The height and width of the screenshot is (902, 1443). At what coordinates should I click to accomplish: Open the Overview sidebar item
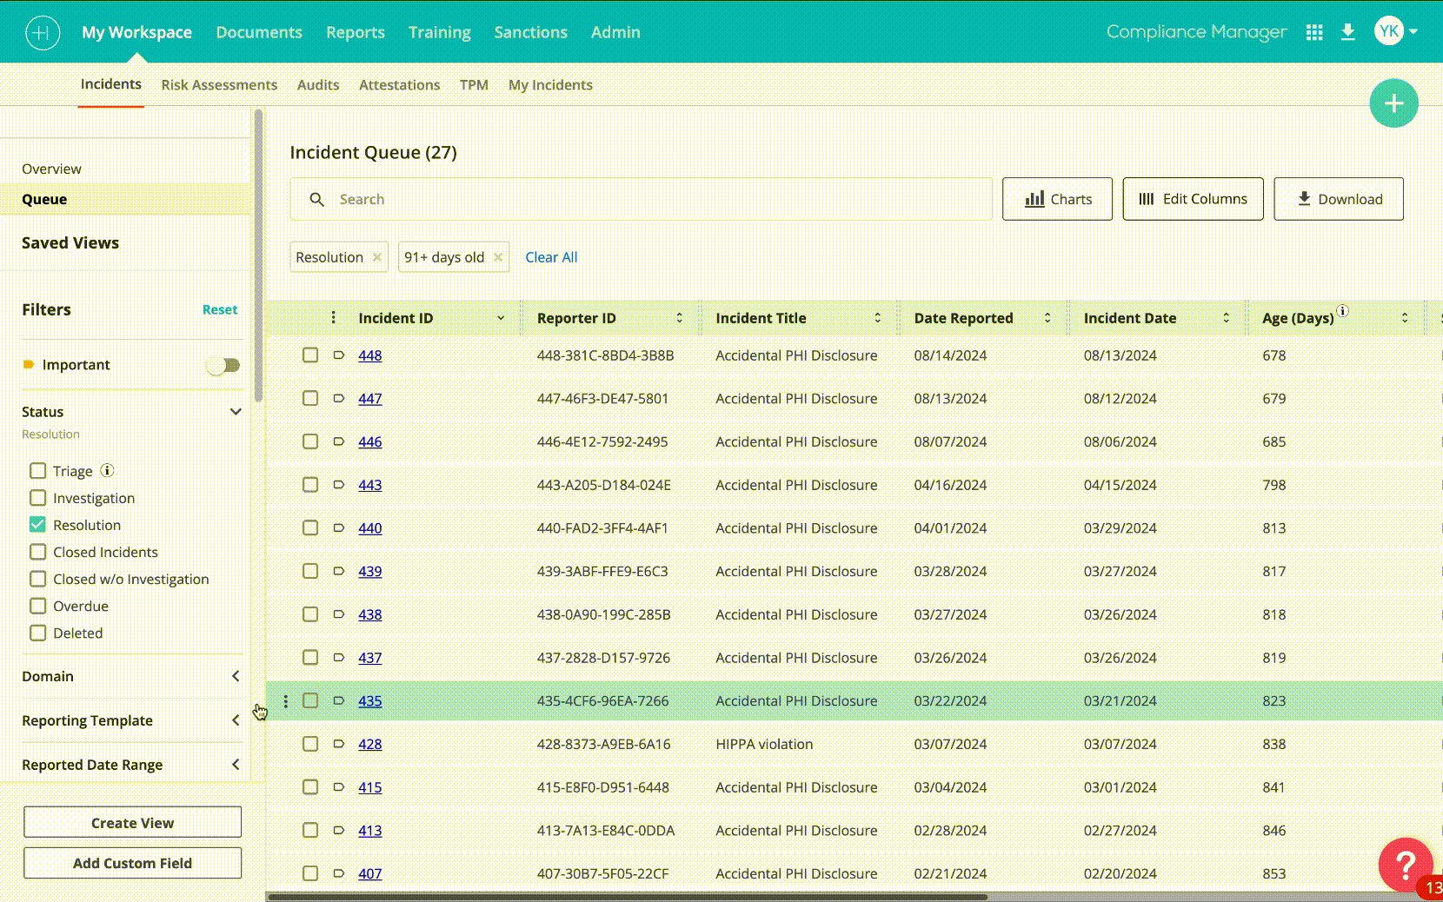(51, 169)
